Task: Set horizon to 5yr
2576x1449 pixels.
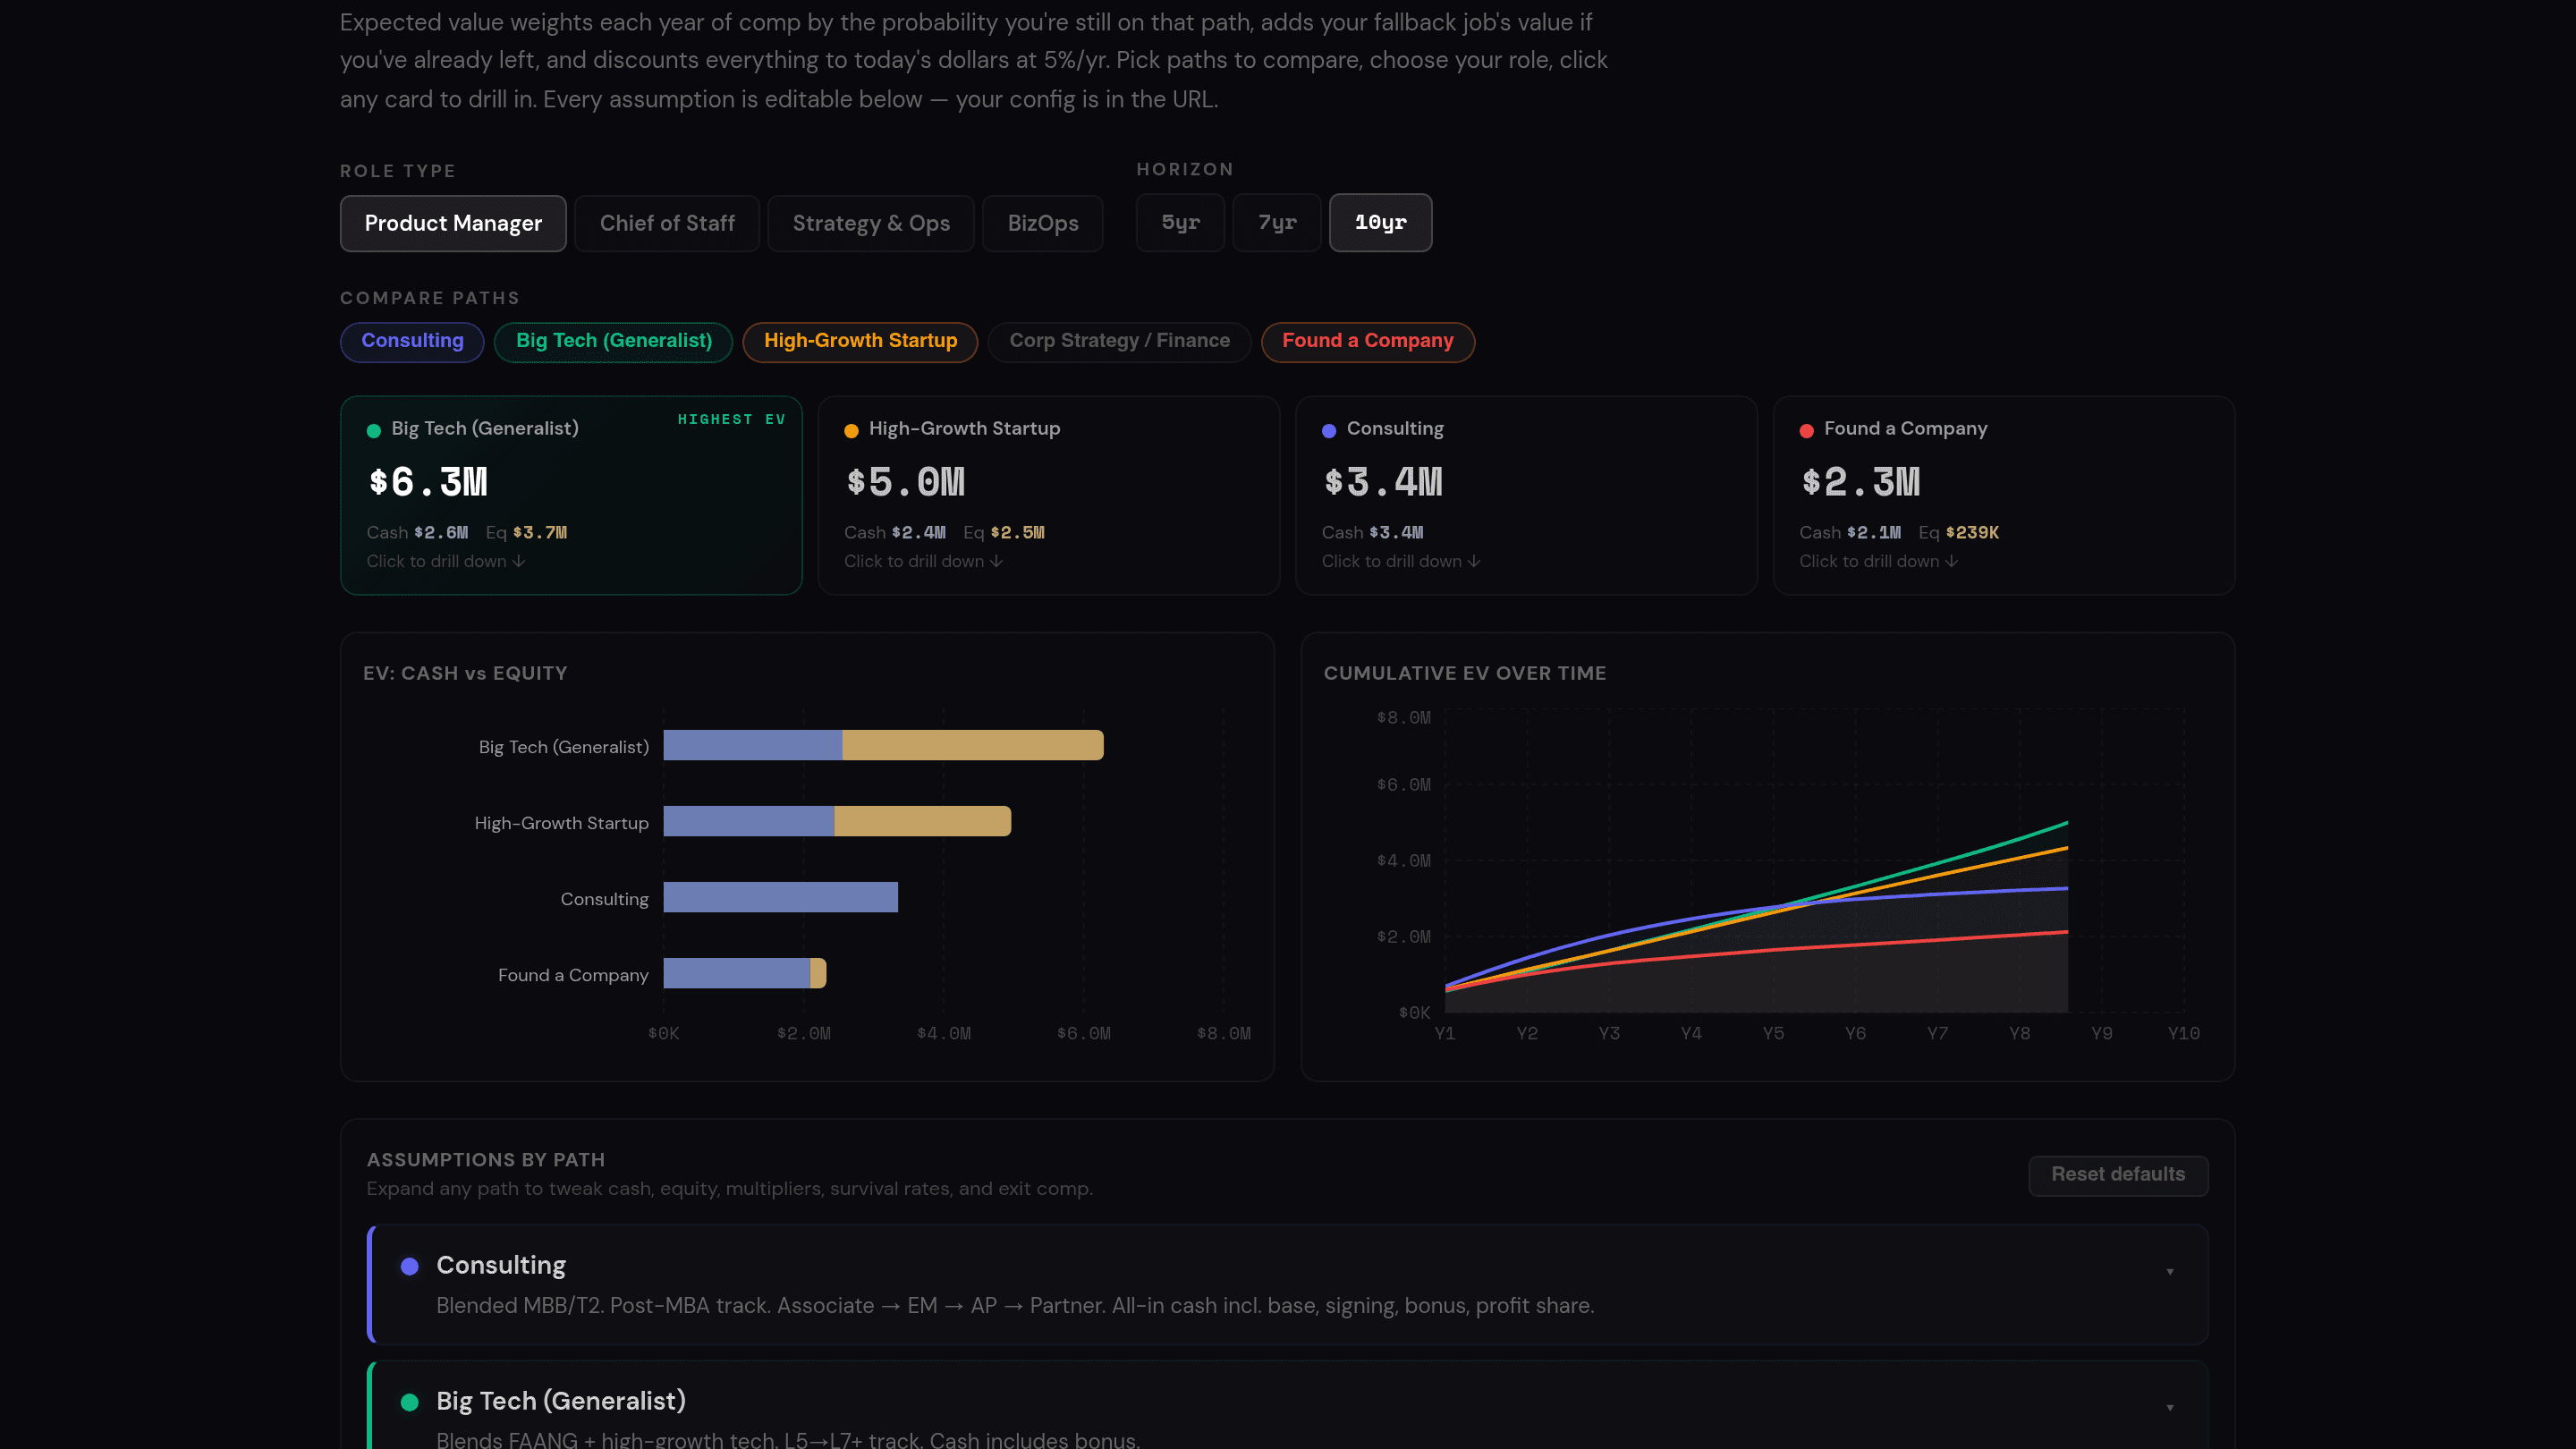Action: pos(1180,222)
